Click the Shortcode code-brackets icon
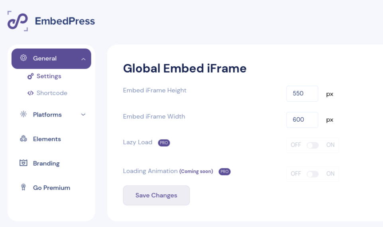This screenshot has width=383, height=227. pyautogui.click(x=30, y=93)
